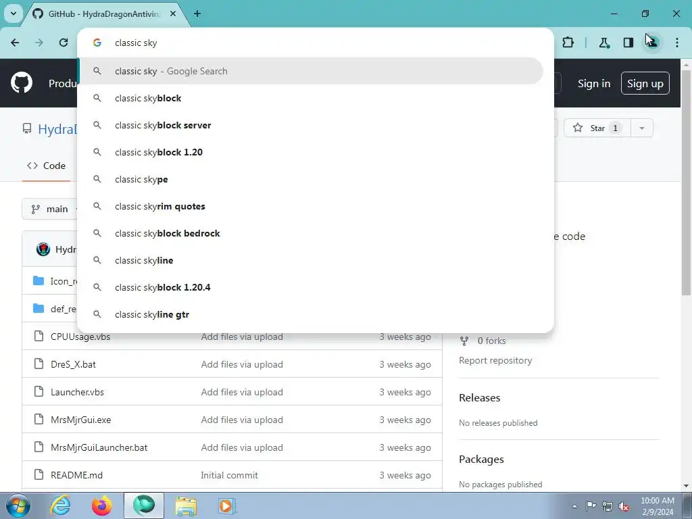The width and height of the screenshot is (692, 519).
Task: Click the address bar text 'classic sky'
Action: (136, 43)
